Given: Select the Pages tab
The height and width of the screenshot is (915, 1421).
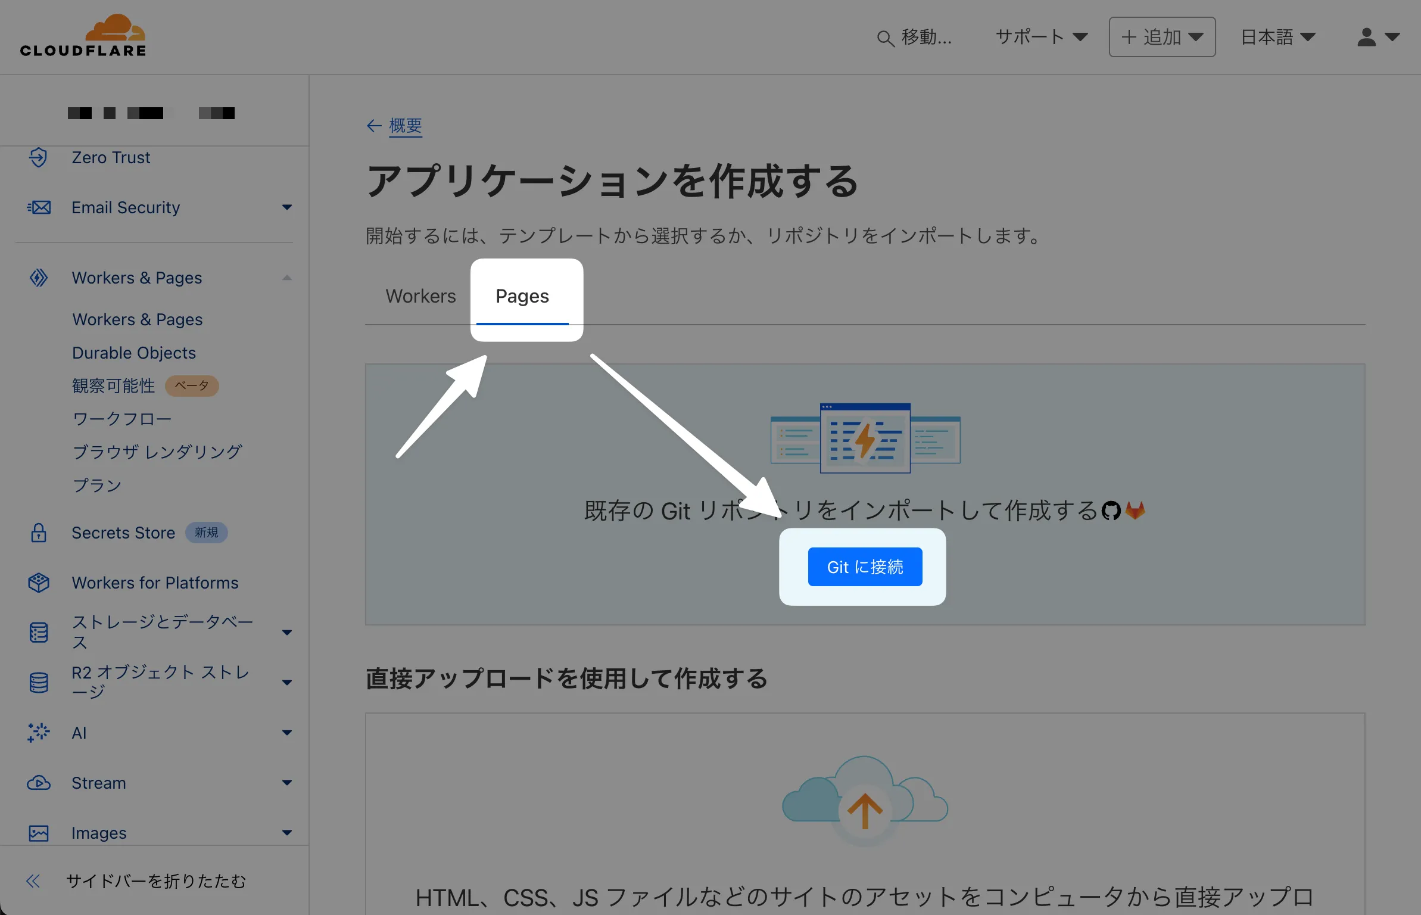Looking at the screenshot, I should 522,296.
